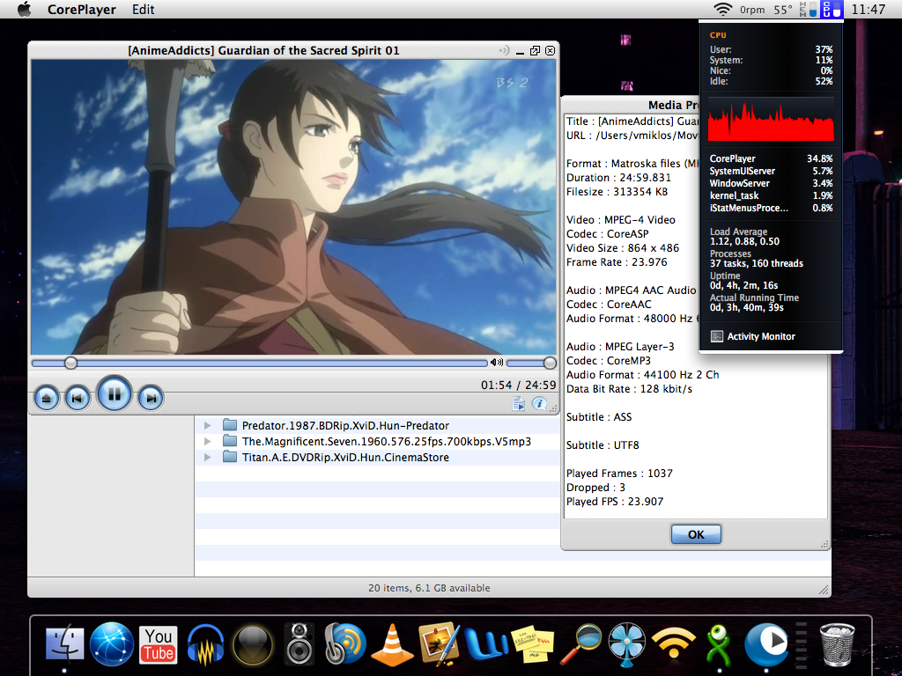Open the Apple menu

[24, 9]
